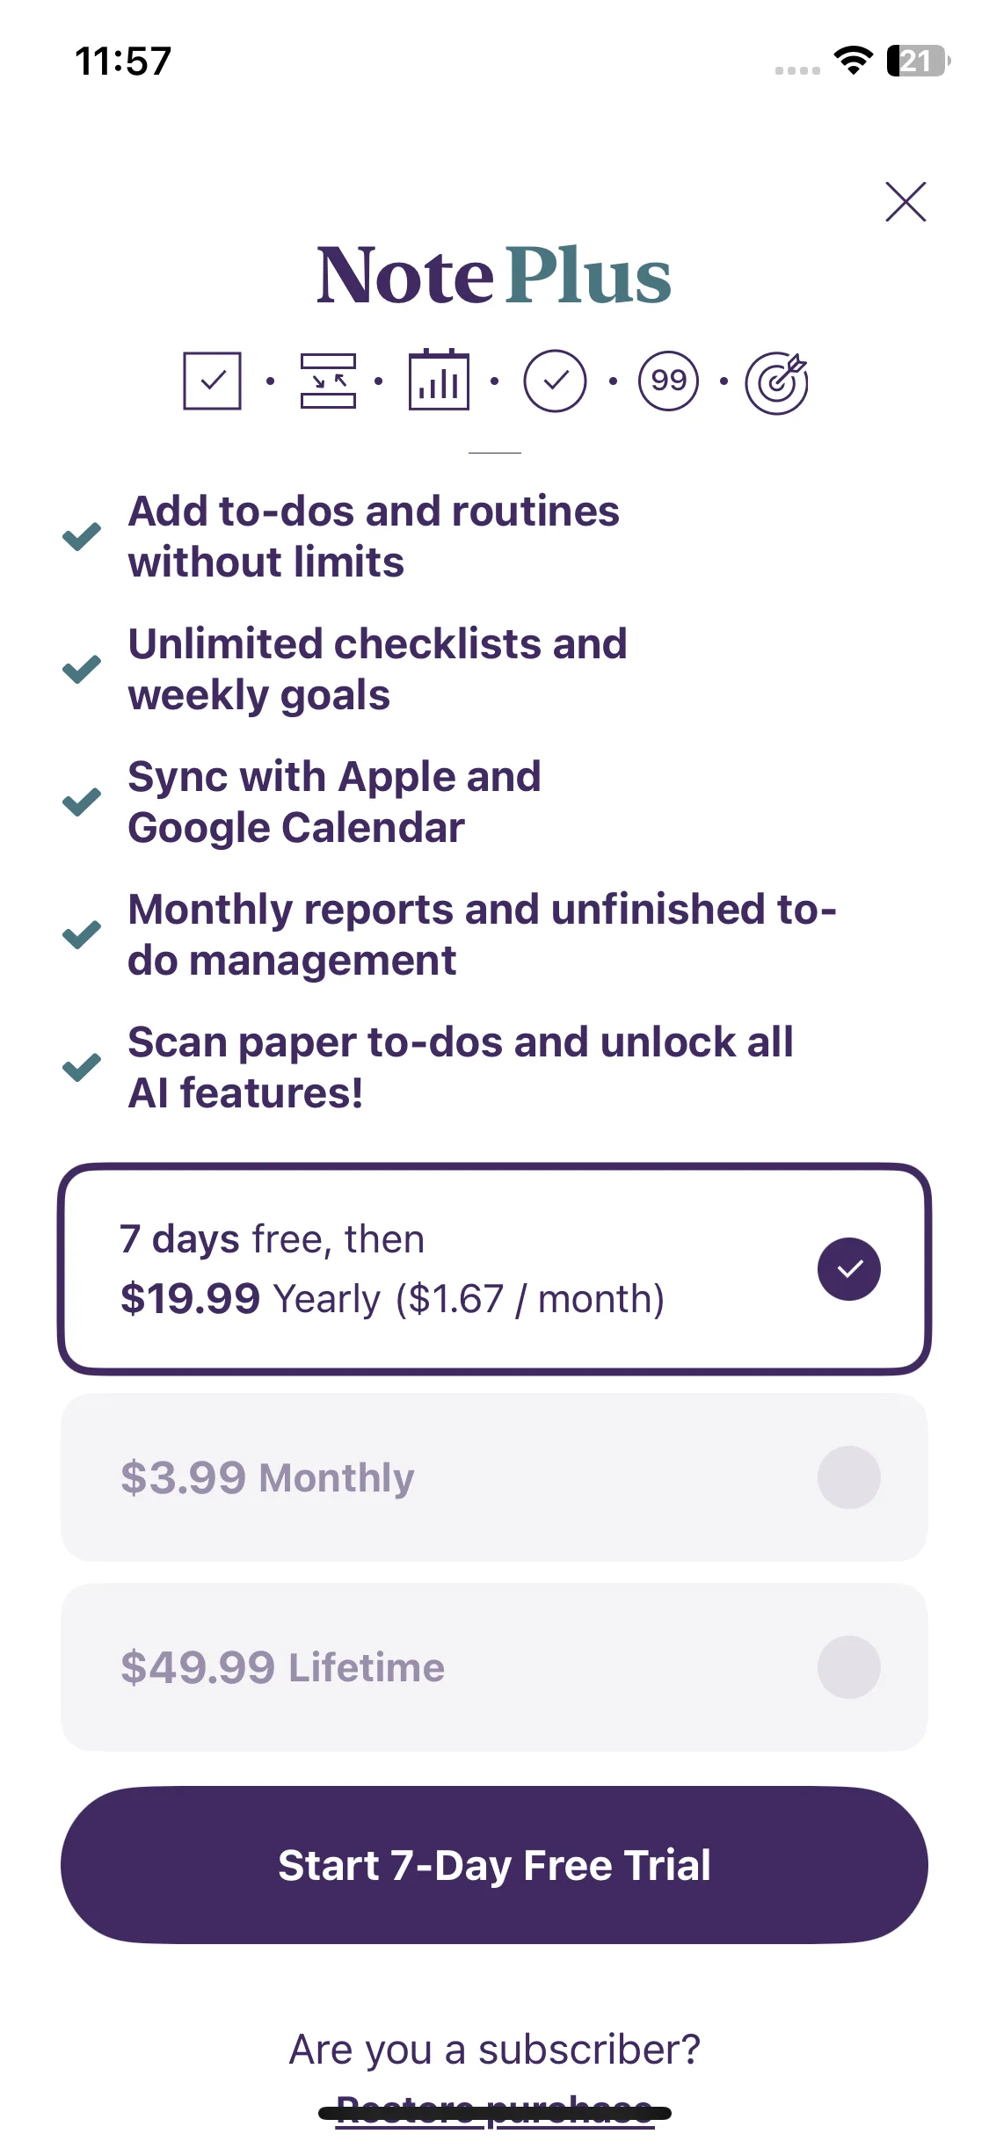Tap the Wi-Fi status icon
The image size is (989, 2141).
pos(853,61)
